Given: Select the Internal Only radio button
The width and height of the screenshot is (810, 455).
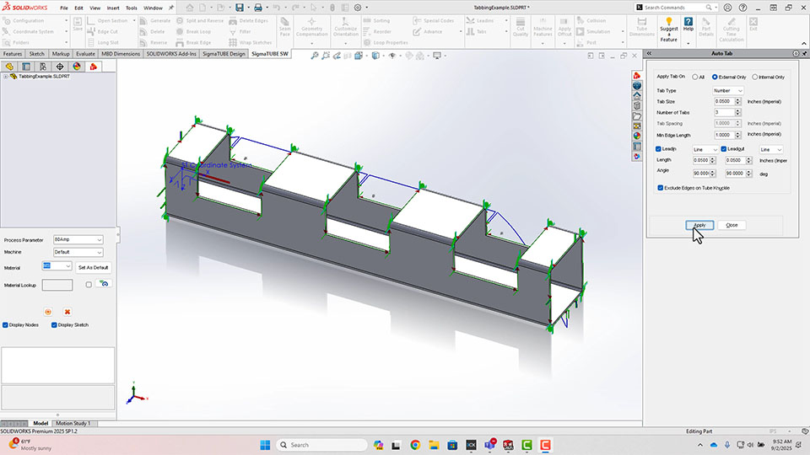Looking at the screenshot, I should click(755, 77).
